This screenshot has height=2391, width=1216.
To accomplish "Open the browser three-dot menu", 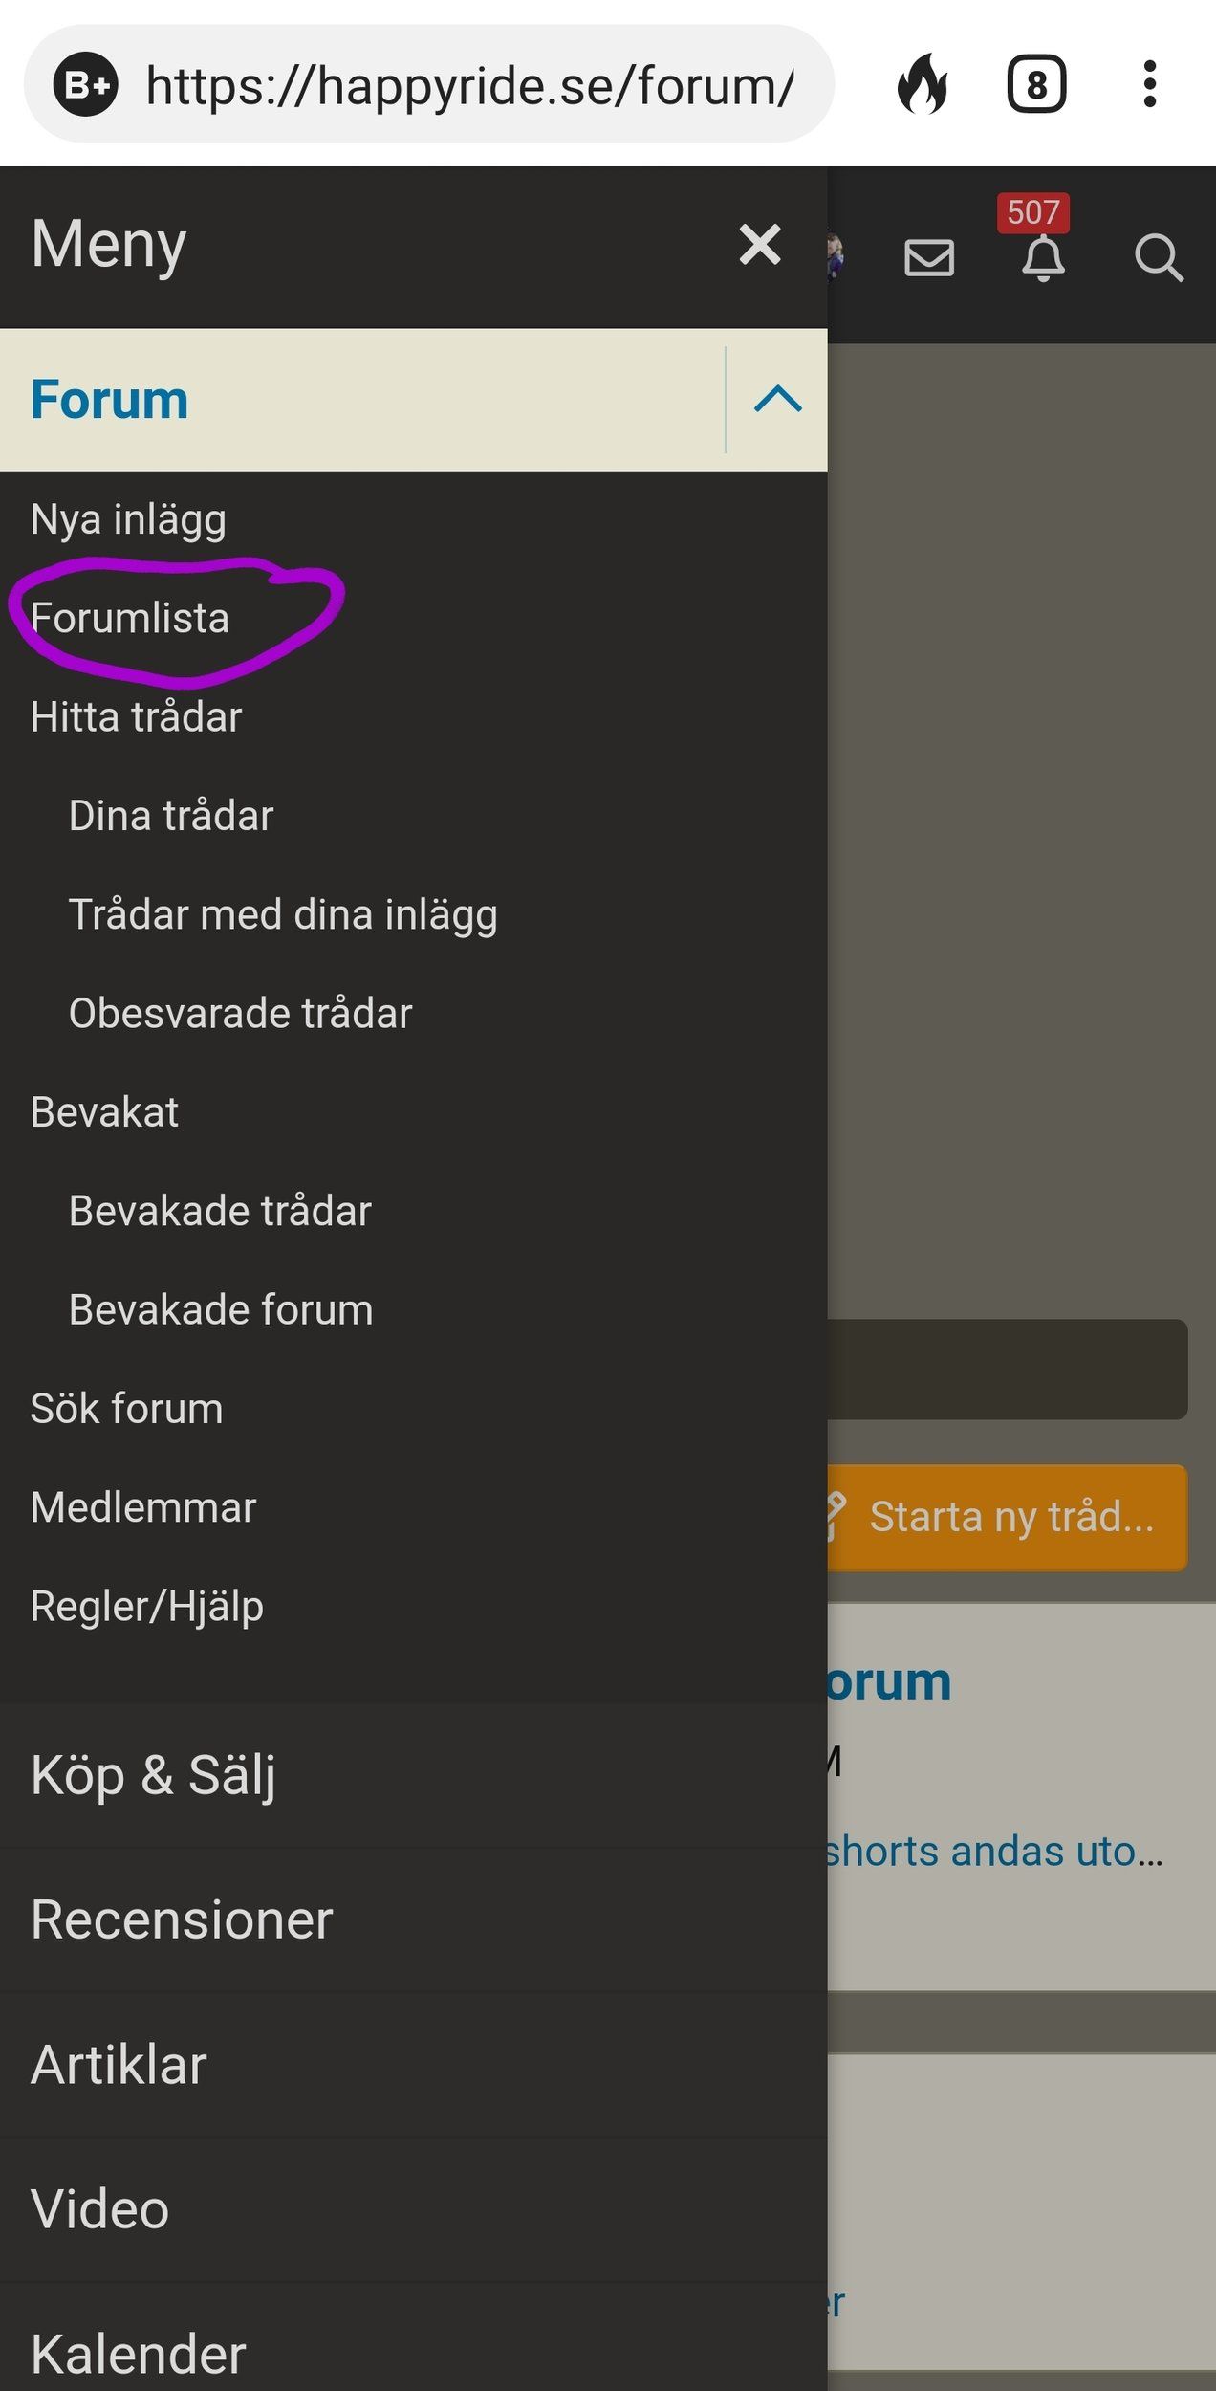I will pyautogui.click(x=1150, y=84).
